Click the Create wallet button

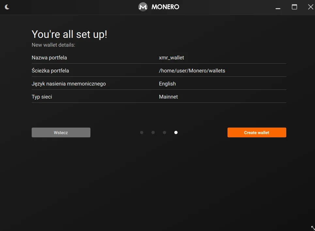click(x=257, y=132)
